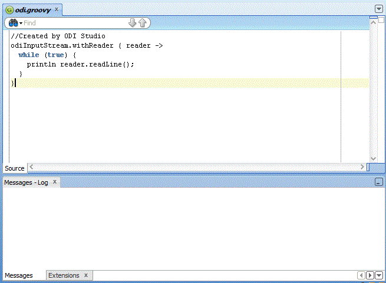Viewport: 386px width, 283px height.
Task: Find previous occurrence with up arrow
Action: (143, 23)
